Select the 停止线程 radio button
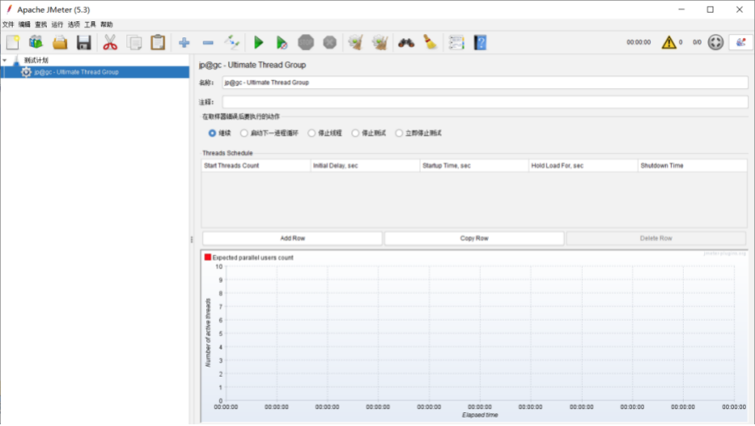This screenshot has height=426, width=755. [311, 133]
